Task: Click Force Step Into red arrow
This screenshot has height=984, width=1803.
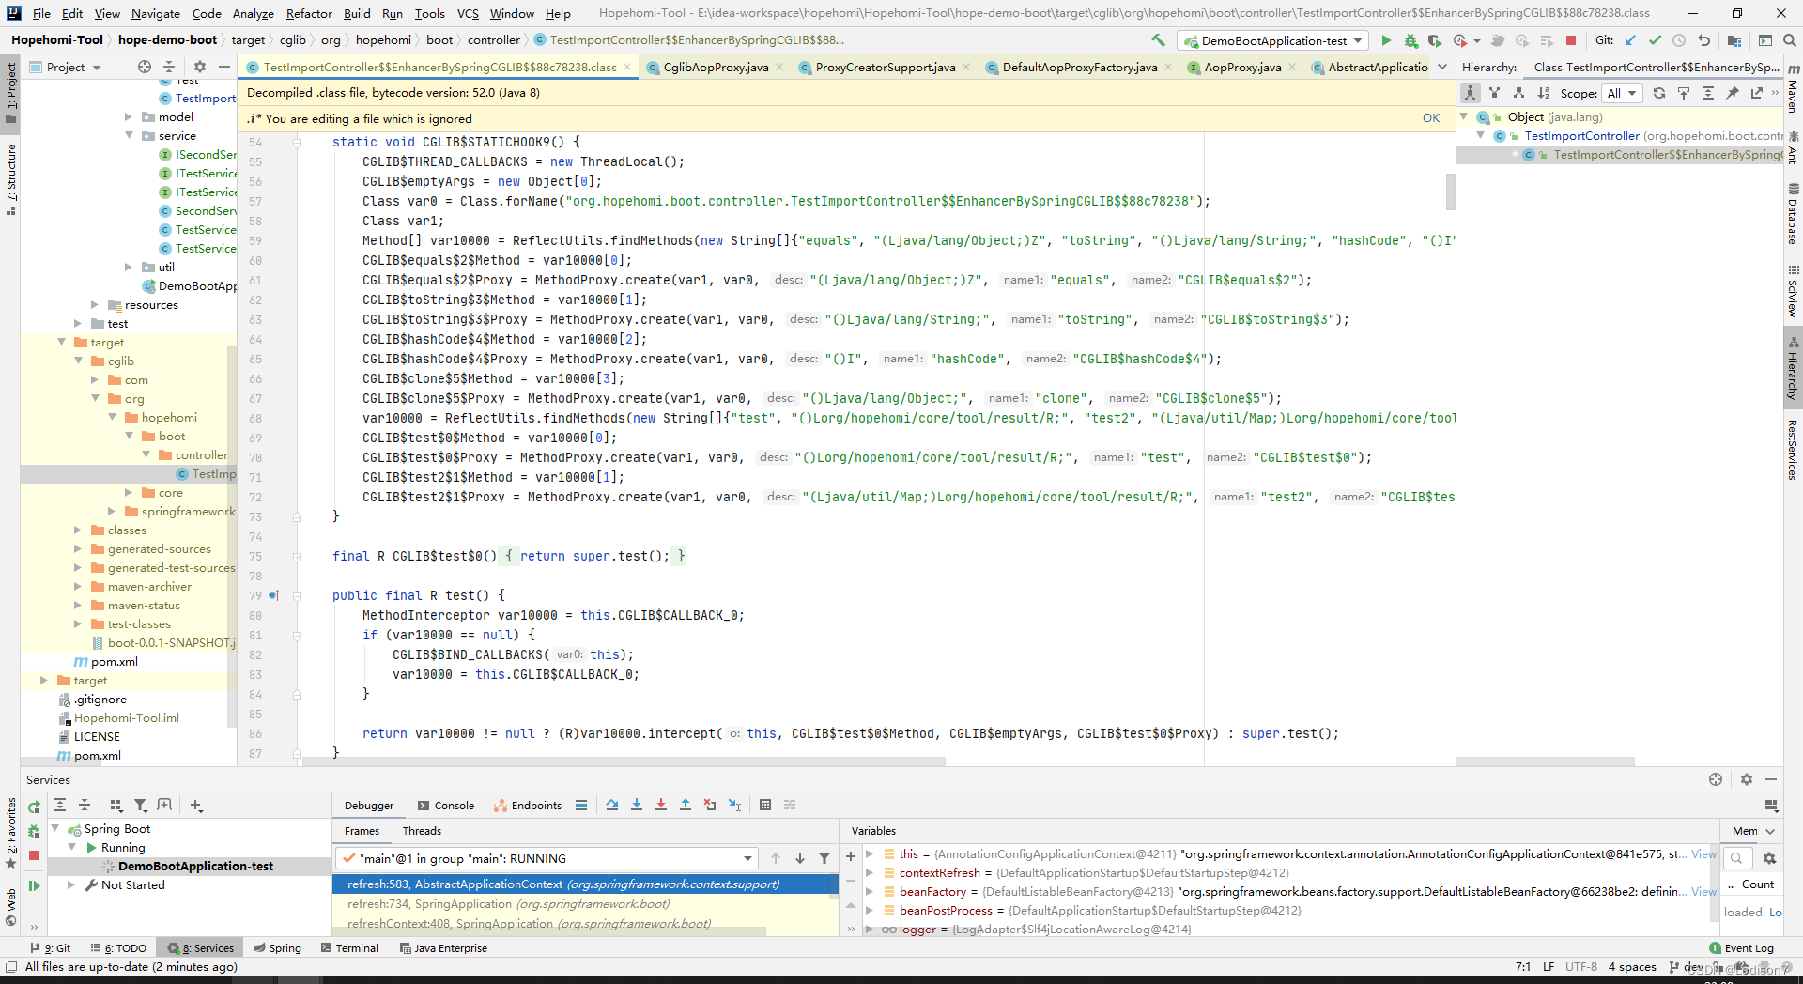Action: 661,805
